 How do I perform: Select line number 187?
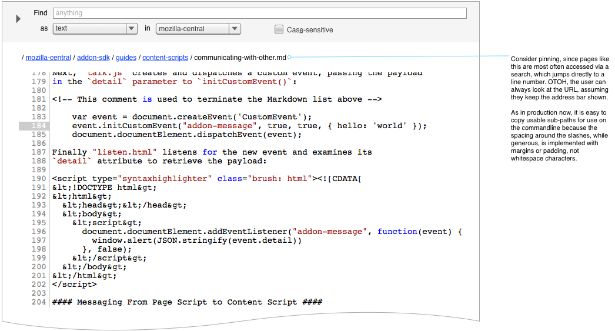39,152
